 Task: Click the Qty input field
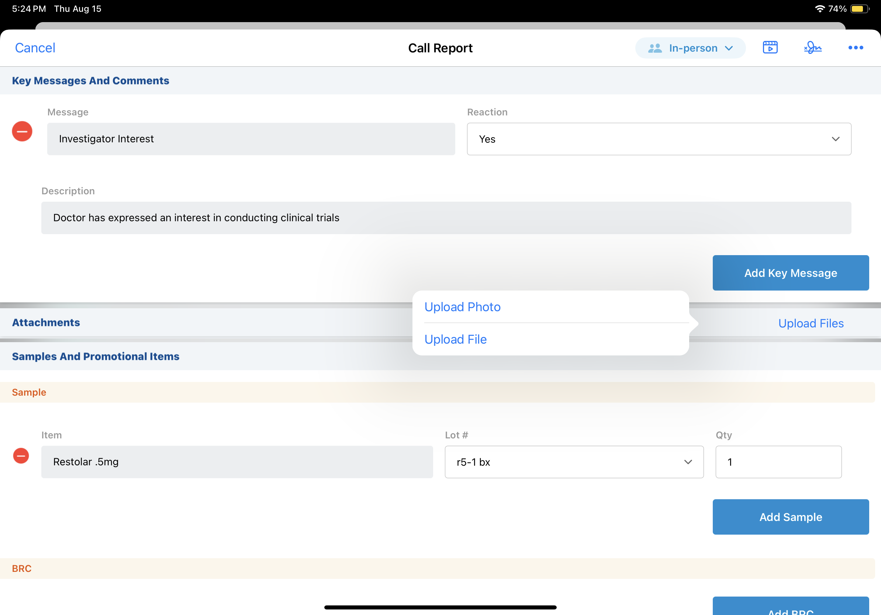point(778,462)
